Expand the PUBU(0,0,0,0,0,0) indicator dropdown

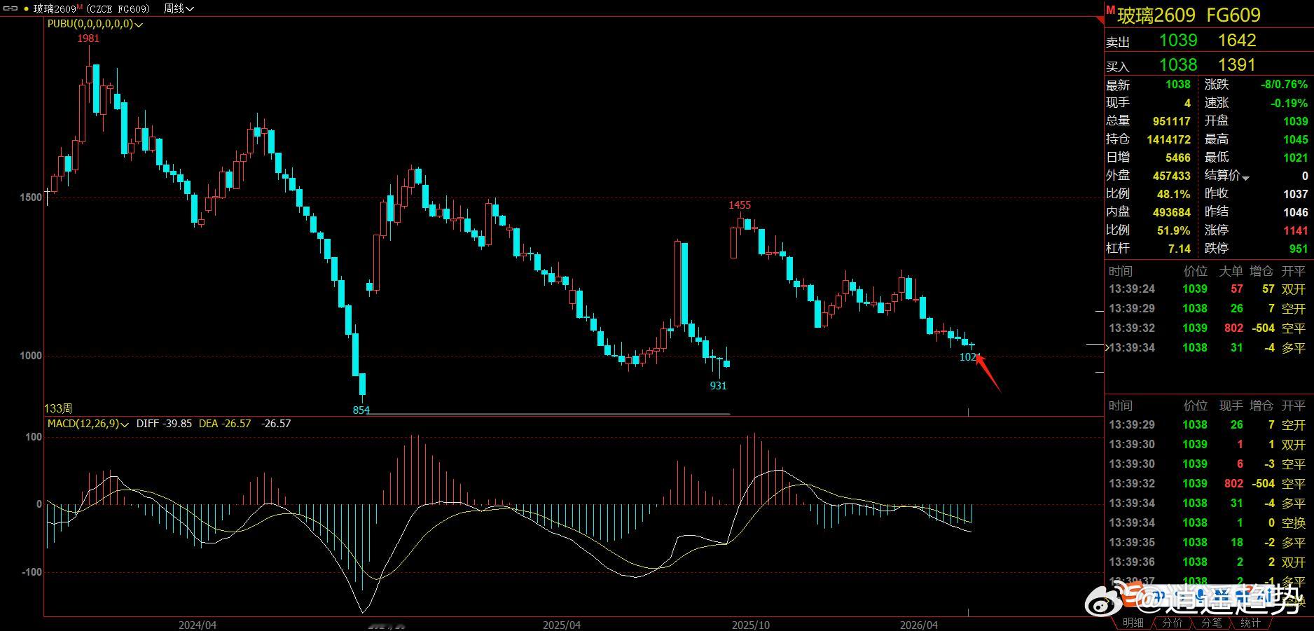(x=139, y=25)
